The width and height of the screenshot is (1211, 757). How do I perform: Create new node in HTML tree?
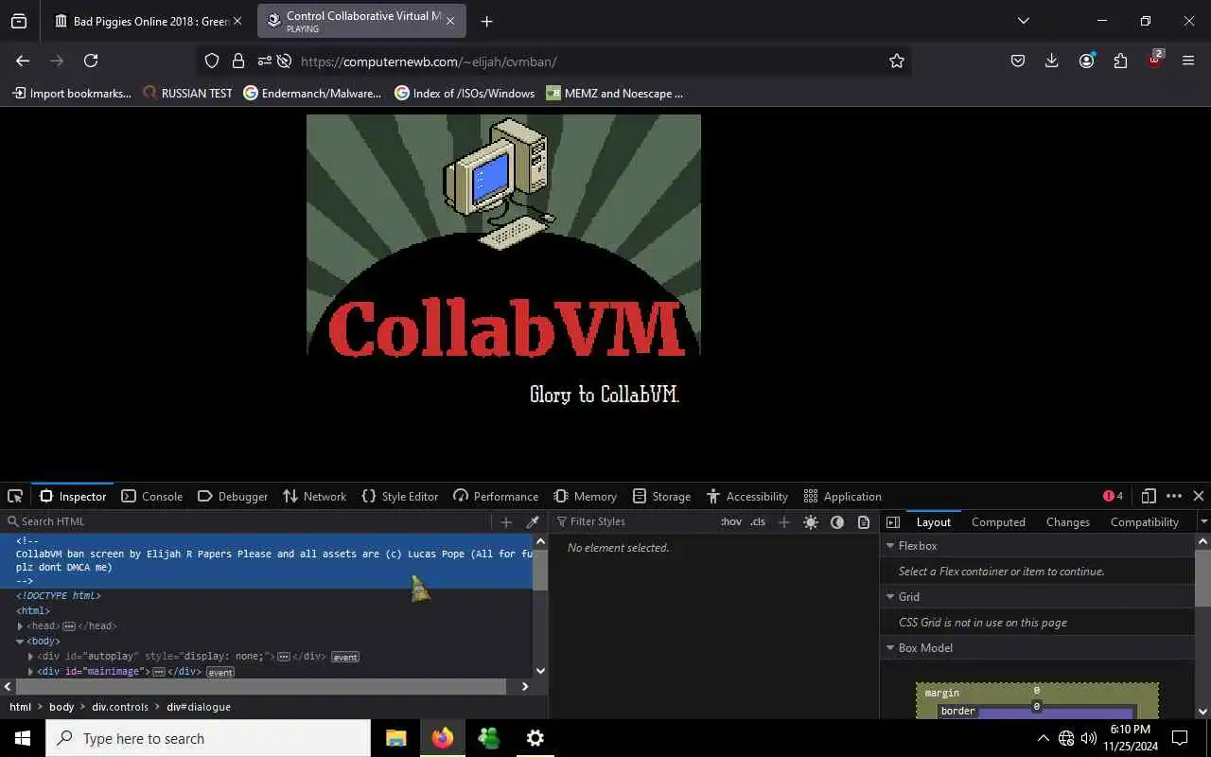(x=506, y=521)
